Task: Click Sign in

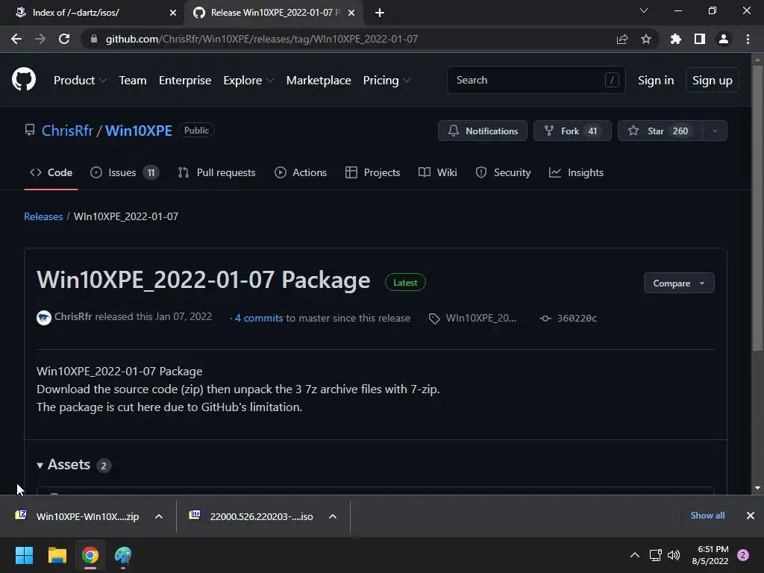Action: pyautogui.click(x=656, y=81)
